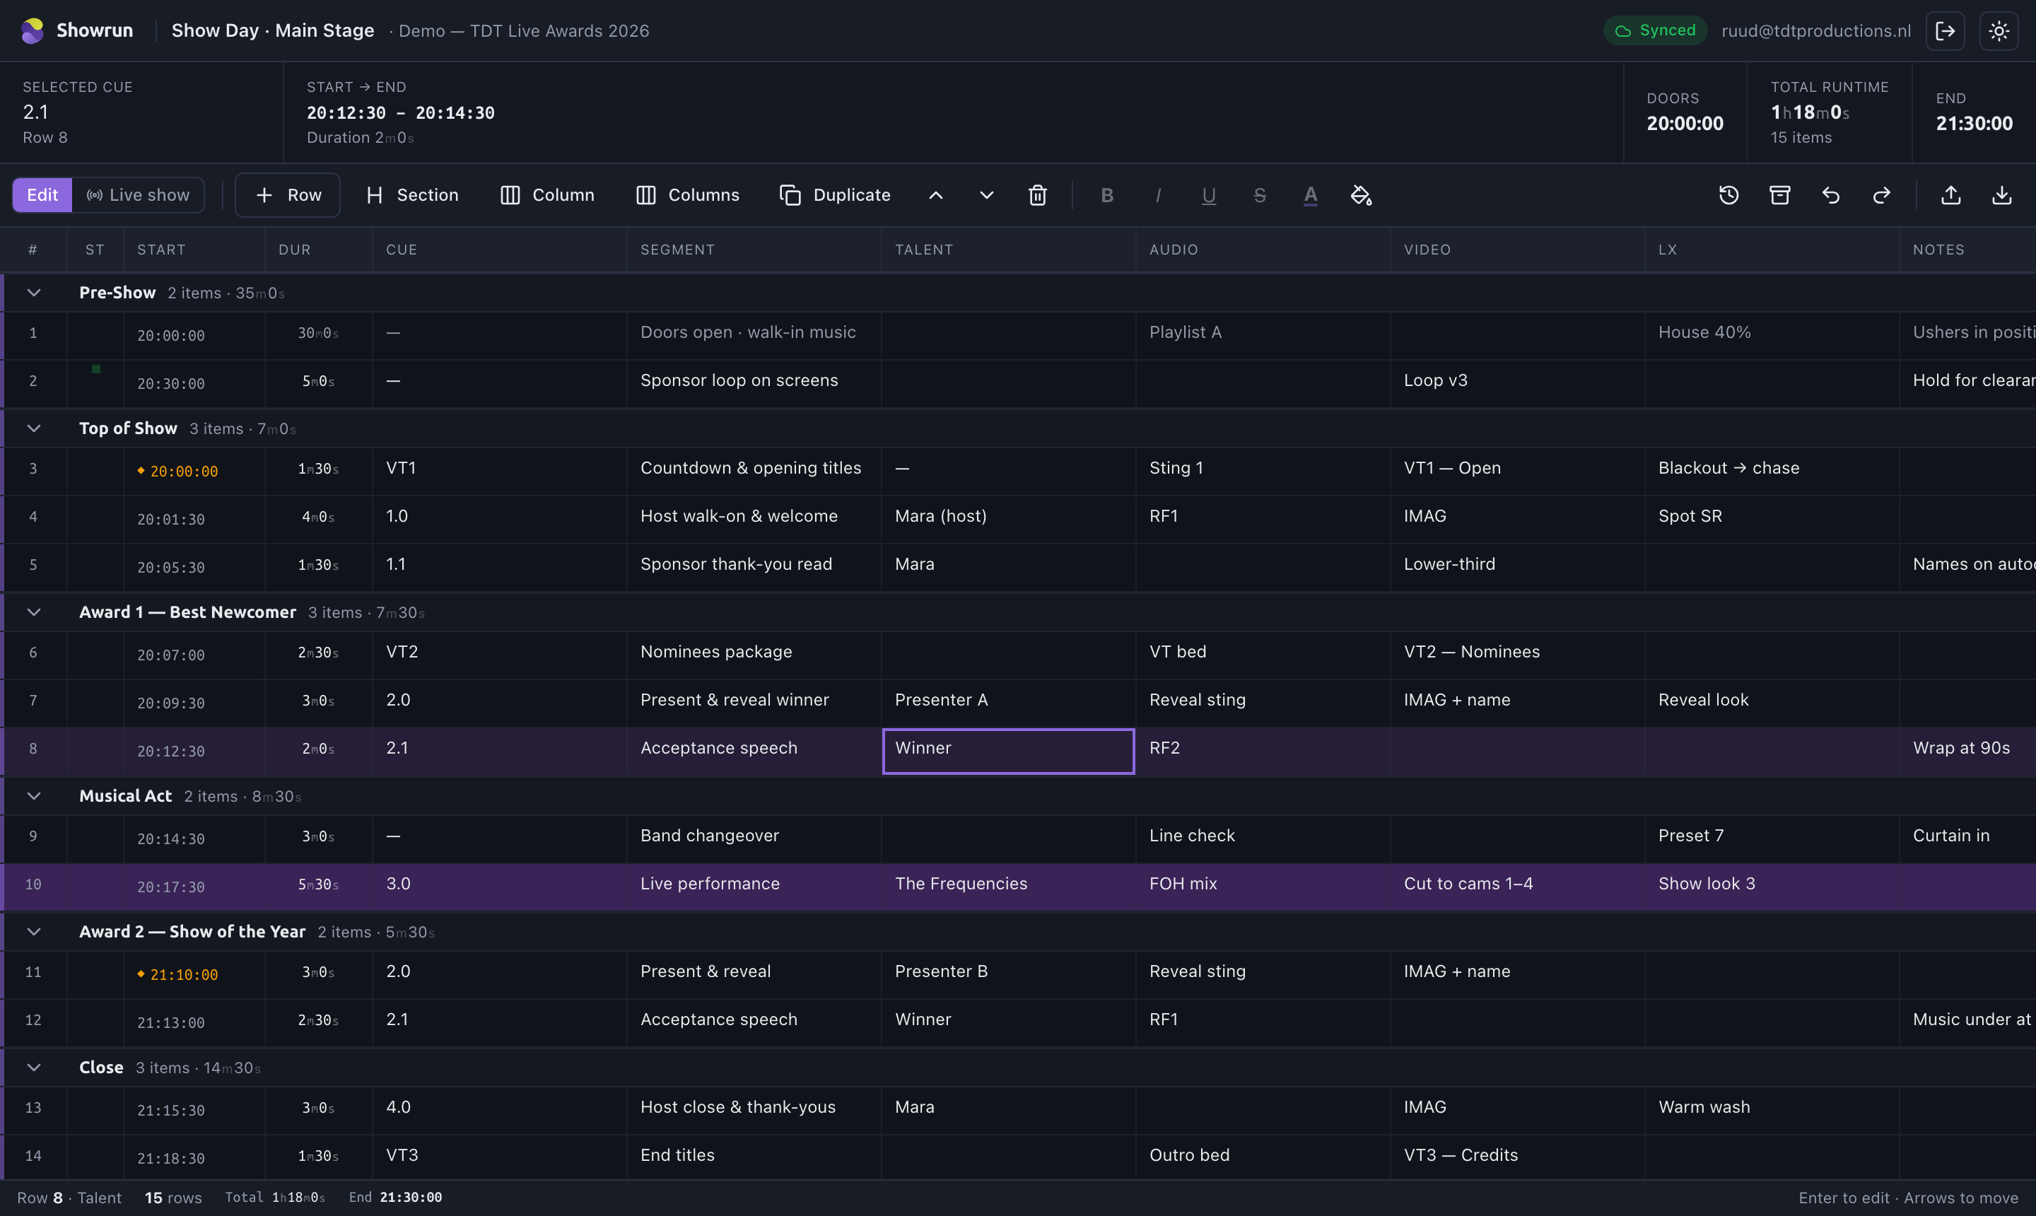Click the upload/export icon

coord(1950,195)
